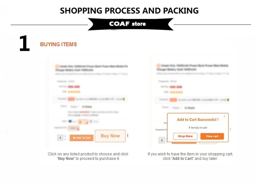Click the store icon beside right product title
Image resolution: width=256 pixels, height=183 pixels.
click(158, 66)
